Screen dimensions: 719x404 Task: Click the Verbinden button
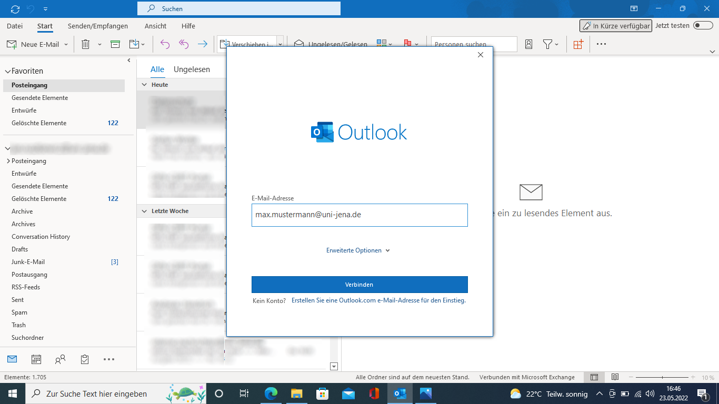point(359,285)
